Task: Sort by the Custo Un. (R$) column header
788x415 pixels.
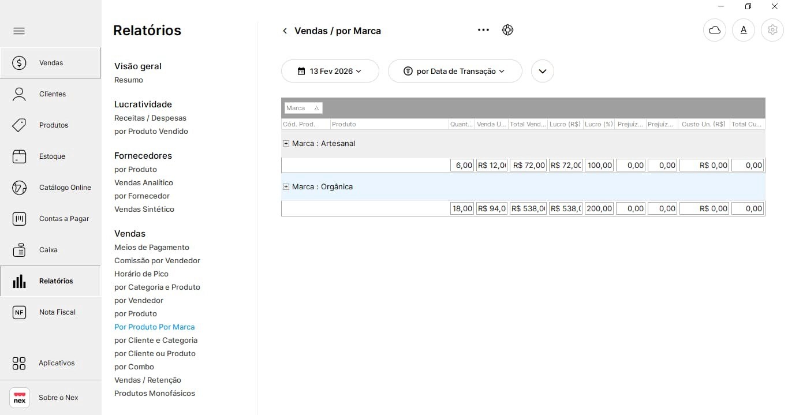Action: pyautogui.click(x=704, y=124)
